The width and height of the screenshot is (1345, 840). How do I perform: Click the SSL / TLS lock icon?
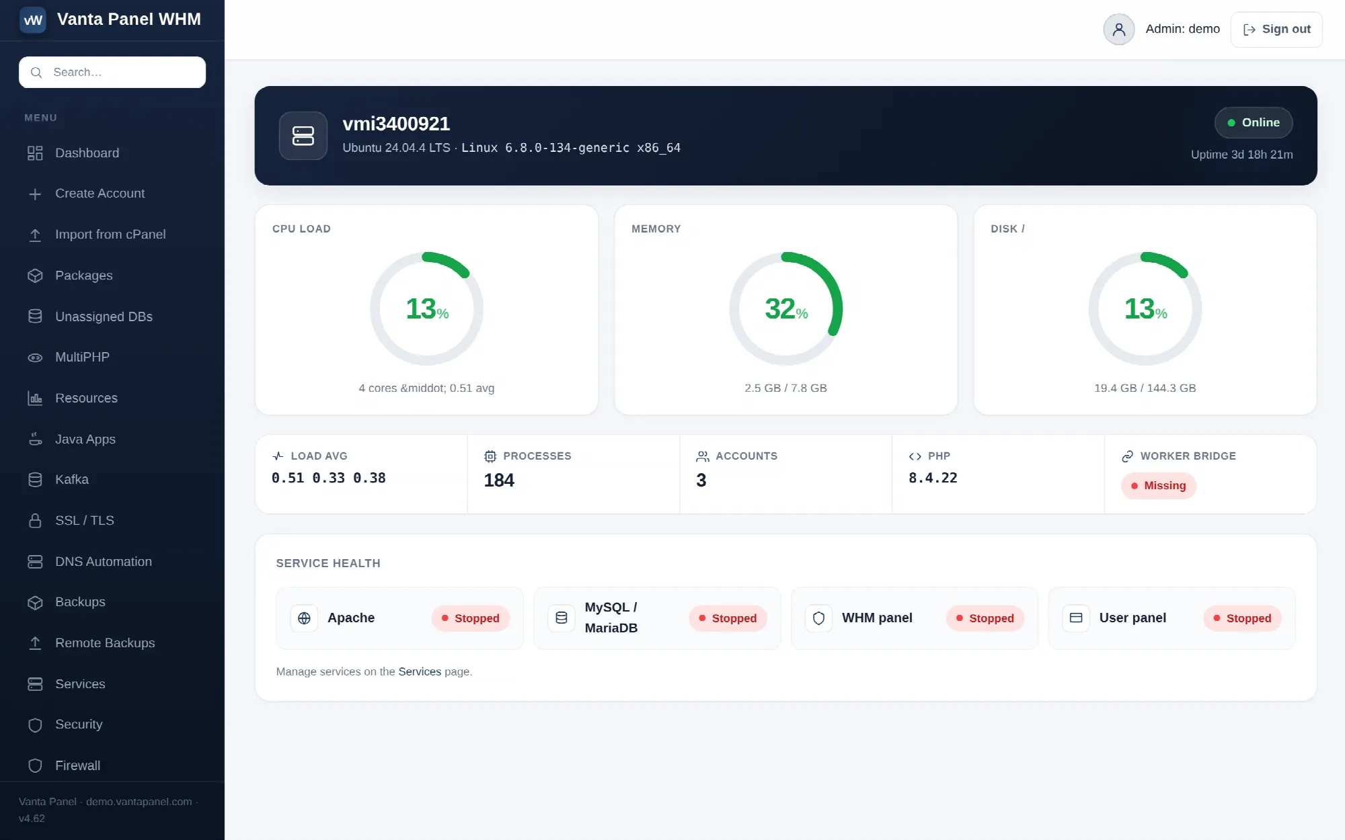[x=35, y=521]
